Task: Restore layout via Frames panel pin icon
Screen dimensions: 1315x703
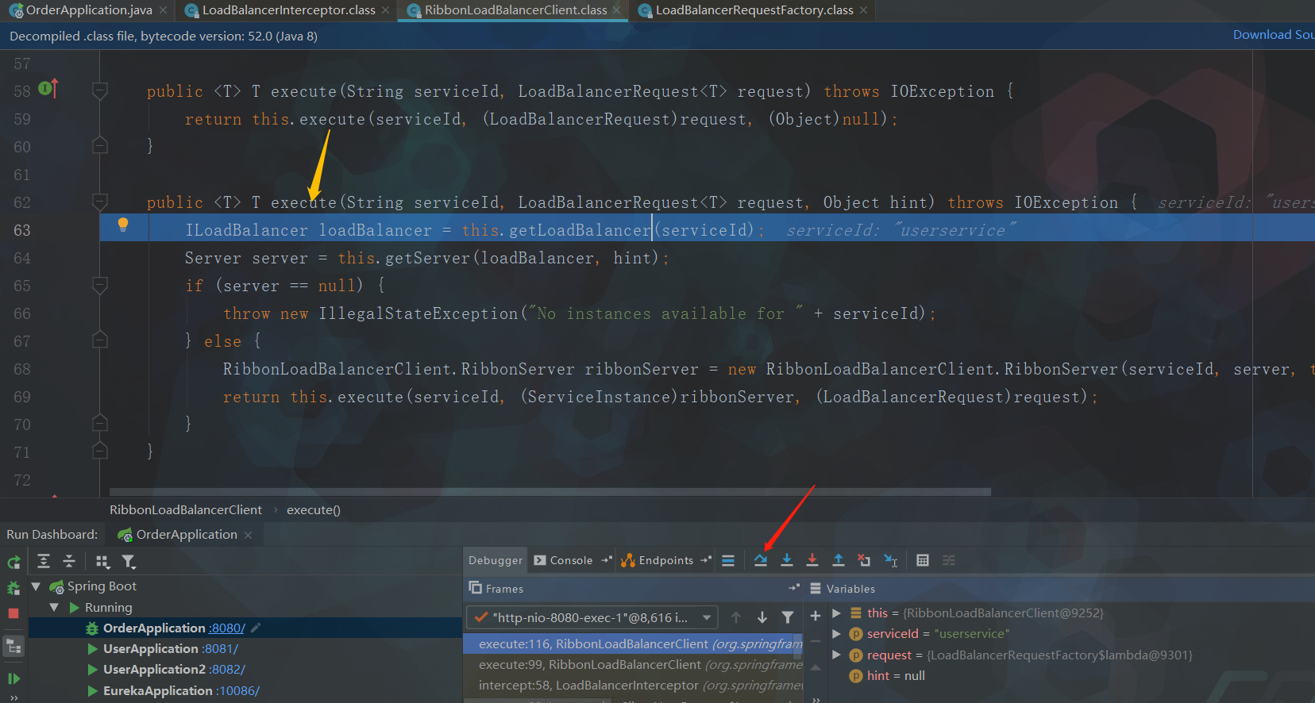Action: pyautogui.click(x=794, y=588)
